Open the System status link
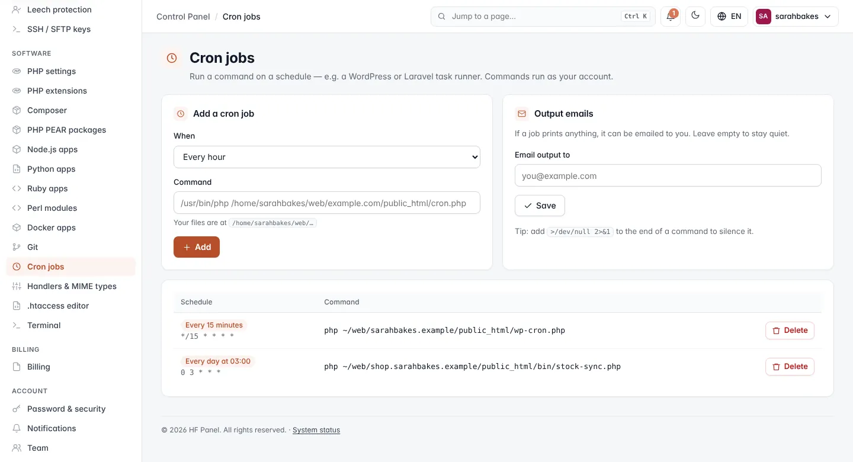Viewport: 853px width, 462px height. click(316, 430)
